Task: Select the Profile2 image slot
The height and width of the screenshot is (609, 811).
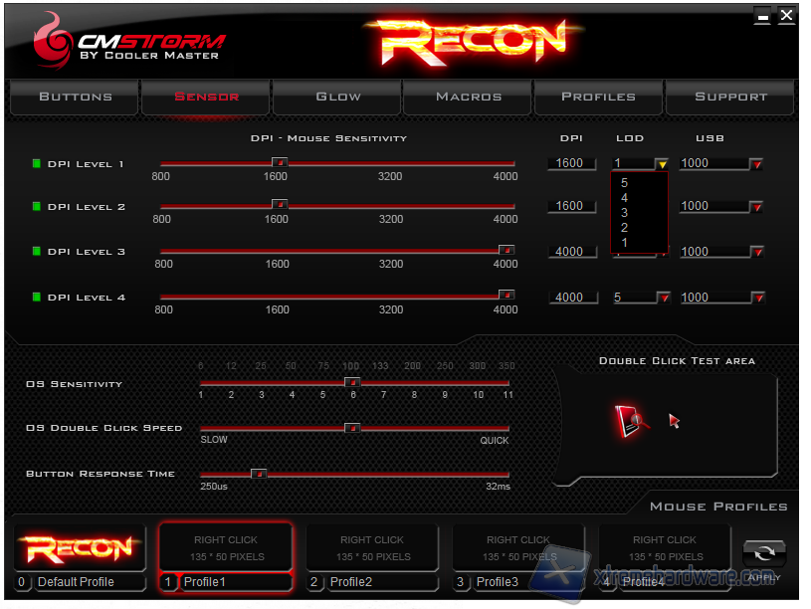Action: click(x=371, y=548)
